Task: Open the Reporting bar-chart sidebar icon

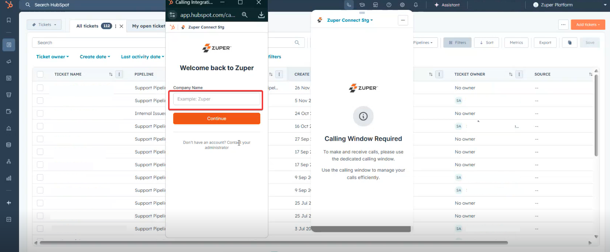Action: click(9, 178)
